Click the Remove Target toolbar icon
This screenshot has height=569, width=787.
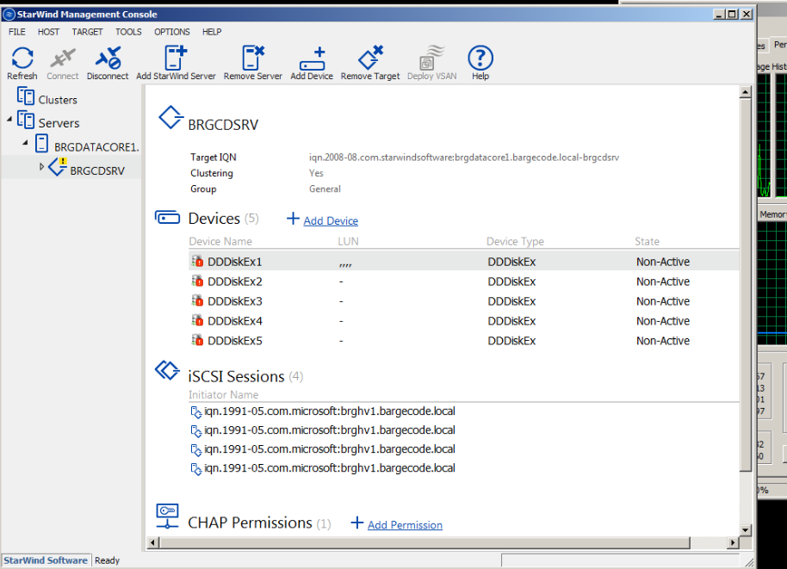[x=370, y=58]
